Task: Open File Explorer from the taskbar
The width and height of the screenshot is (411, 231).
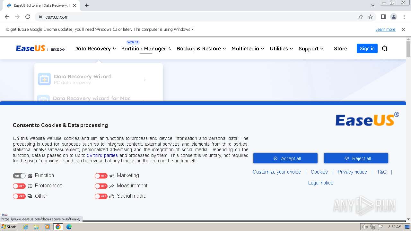Action: [36, 227]
